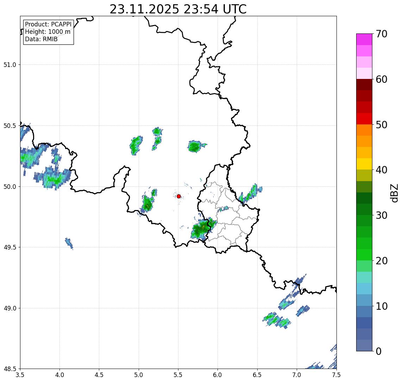Screen dimensions: 403x382
Task: Click the title '23.11.2025 23:54 UTC'
Action: point(178,9)
